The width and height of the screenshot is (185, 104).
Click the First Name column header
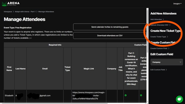(x=9, y=69)
